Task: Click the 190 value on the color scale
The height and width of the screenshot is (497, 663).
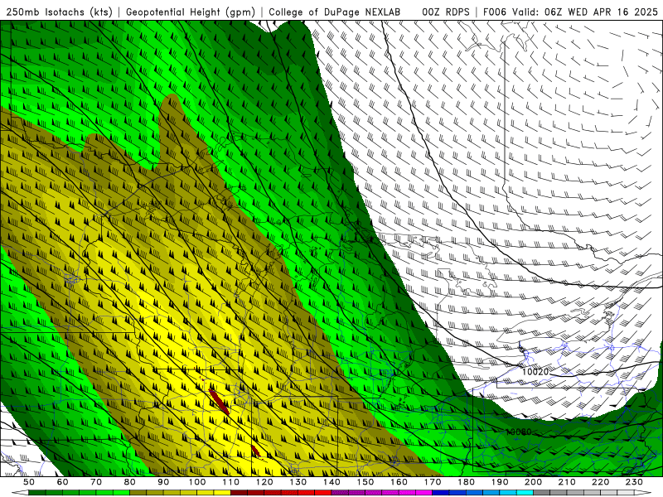Action: [x=500, y=482]
